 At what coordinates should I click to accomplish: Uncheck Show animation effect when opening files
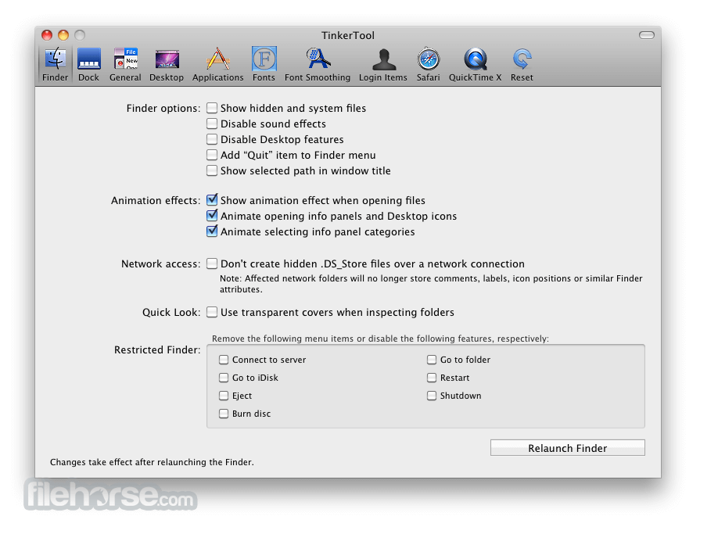pyautogui.click(x=211, y=200)
